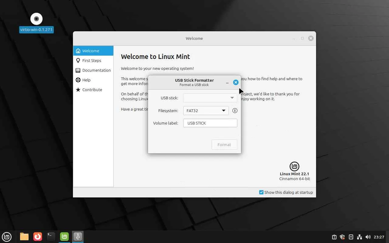Open Firefox from the panel
This screenshot has height=243, width=389.
[x=38, y=237]
